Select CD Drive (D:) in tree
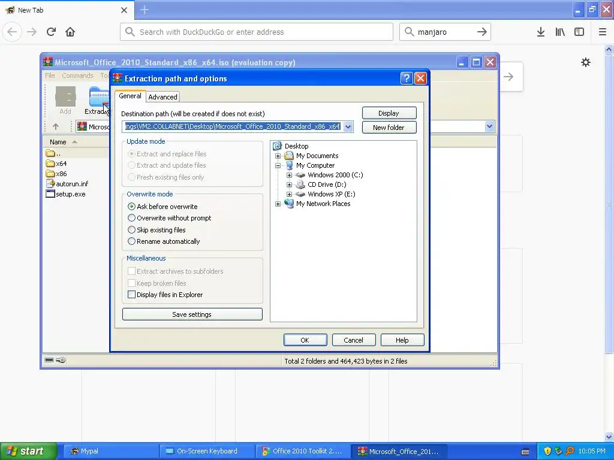 327,184
